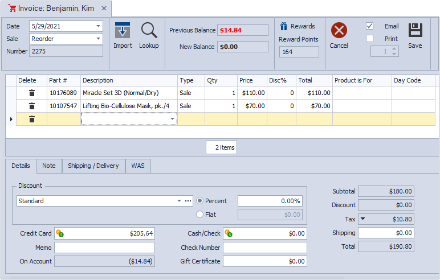Screen dimensions: 440x280
Task: Click the Disc% column header
Action: pyautogui.click(x=282, y=80)
